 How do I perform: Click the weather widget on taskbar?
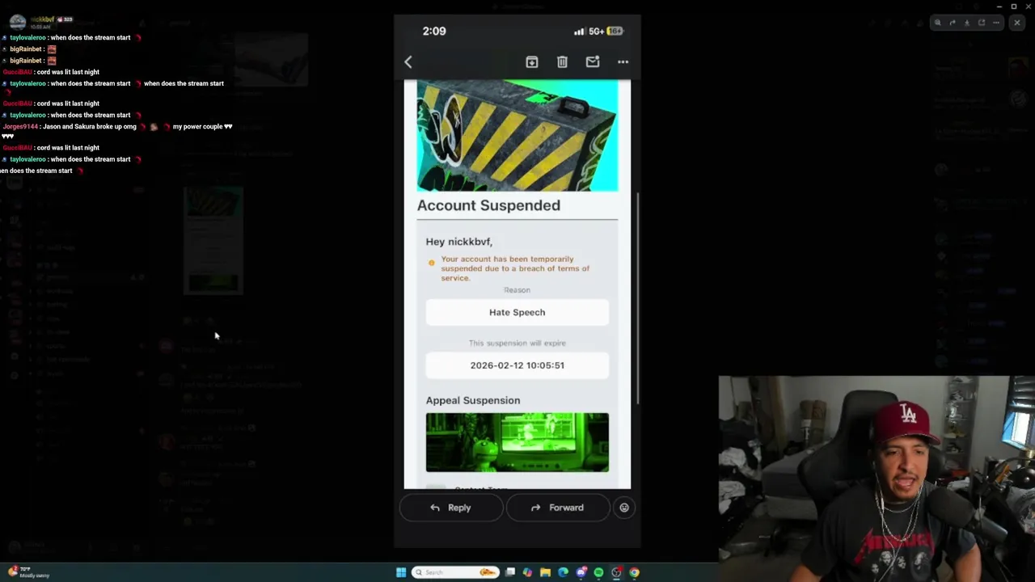[x=28, y=572]
